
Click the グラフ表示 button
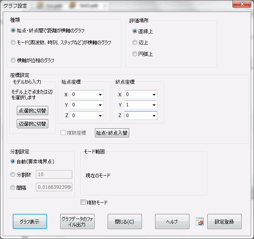[x=30, y=221]
